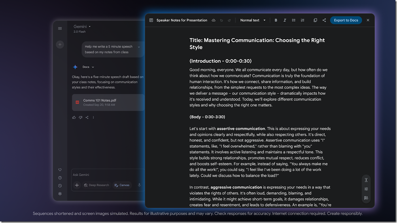Toggle italic formatting in the canvas toolbar
The width and height of the screenshot is (397, 223).
click(285, 20)
